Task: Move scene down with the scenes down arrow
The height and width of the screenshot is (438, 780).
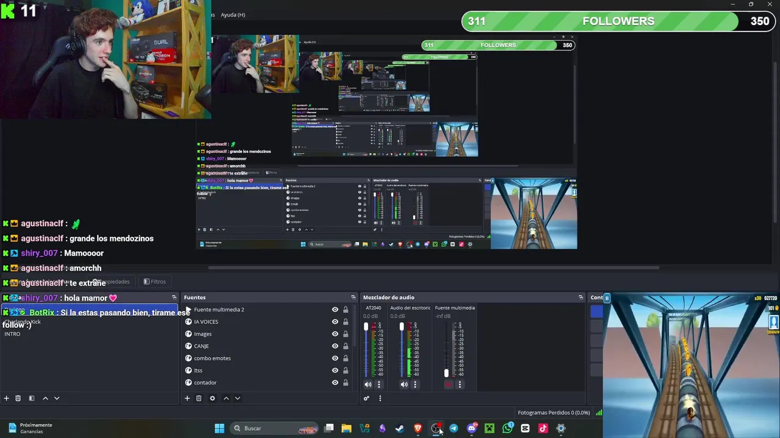Action: point(57,398)
